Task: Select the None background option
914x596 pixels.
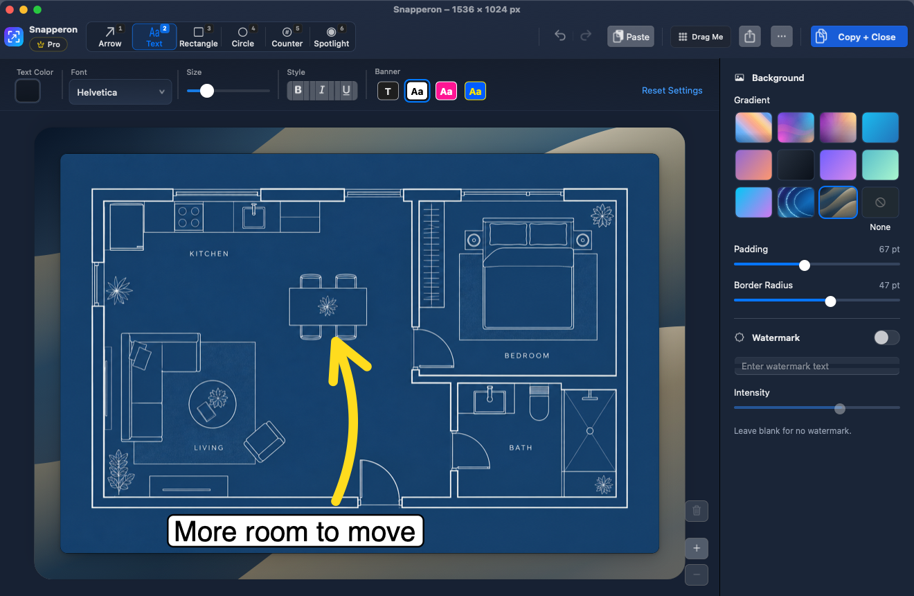Action: (x=880, y=202)
